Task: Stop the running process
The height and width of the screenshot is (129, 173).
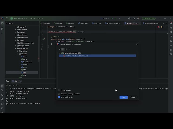Action: coord(10,85)
